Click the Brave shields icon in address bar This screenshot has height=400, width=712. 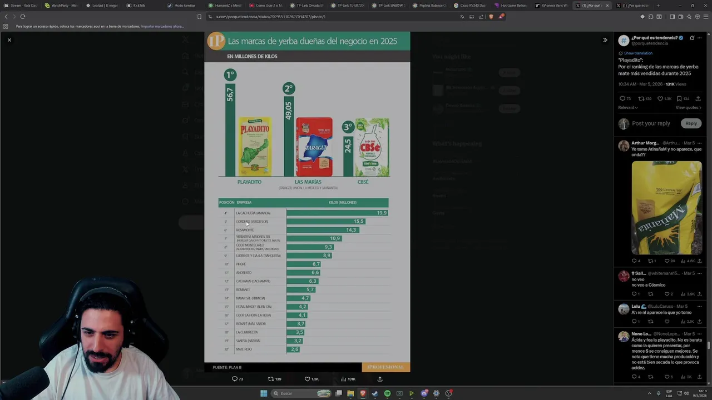pos(491,17)
